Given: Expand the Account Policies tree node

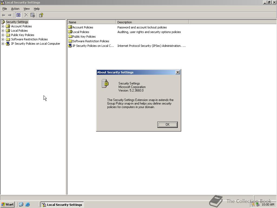Looking at the screenshot, I should click(x=3, y=26).
